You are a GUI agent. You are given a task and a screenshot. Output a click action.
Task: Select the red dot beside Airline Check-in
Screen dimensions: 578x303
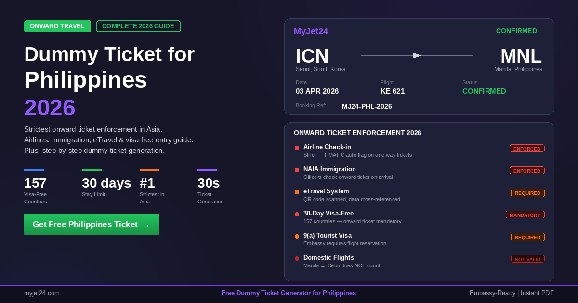pos(297,148)
